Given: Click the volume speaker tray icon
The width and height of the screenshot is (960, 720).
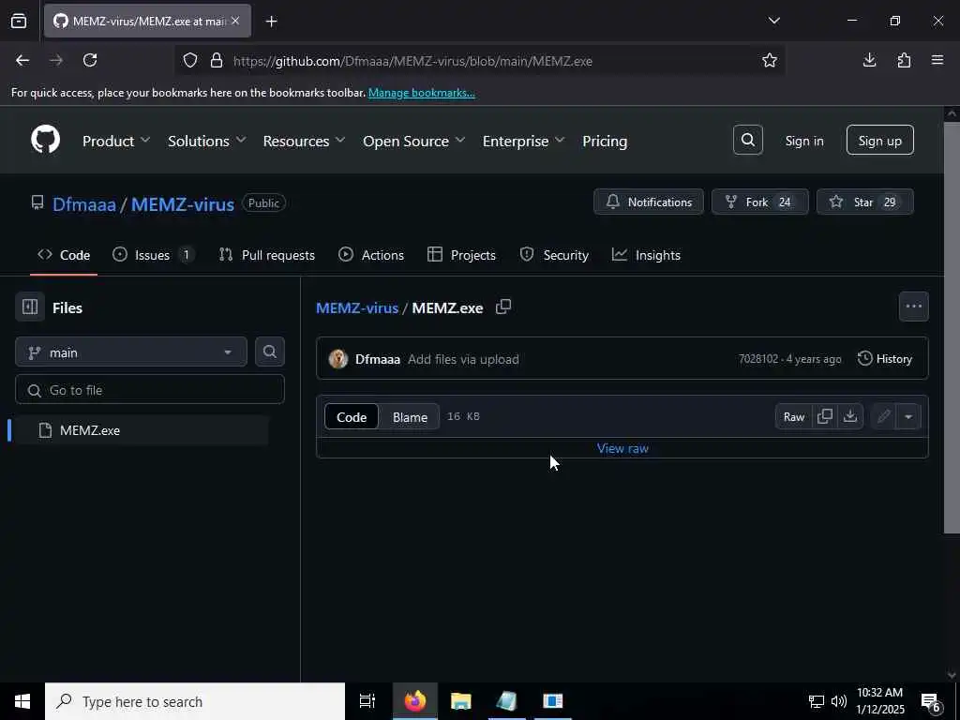Looking at the screenshot, I should (839, 701).
